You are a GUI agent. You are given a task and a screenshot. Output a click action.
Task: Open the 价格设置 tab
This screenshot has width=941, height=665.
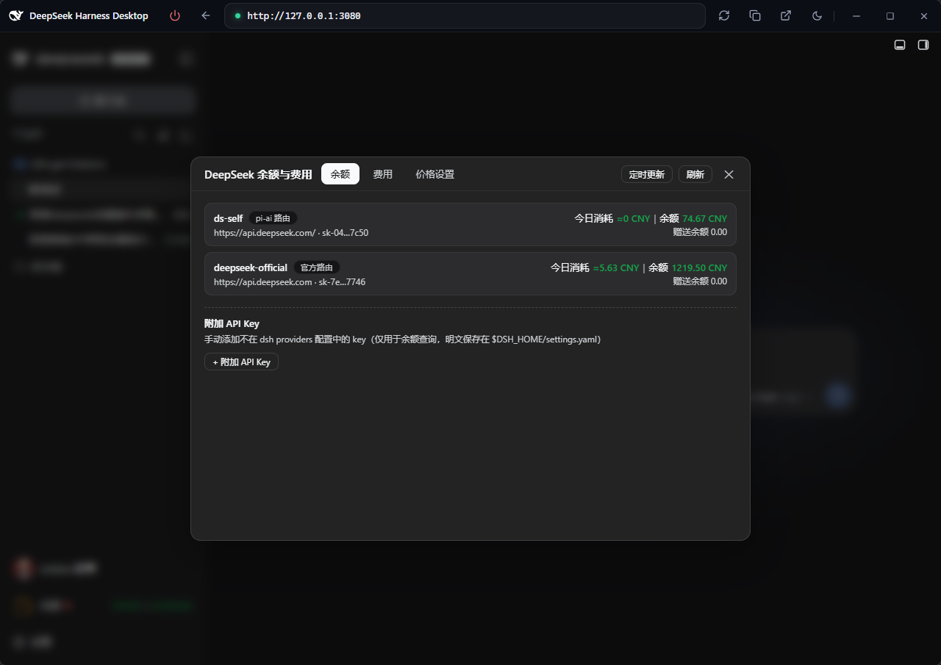click(435, 174)
